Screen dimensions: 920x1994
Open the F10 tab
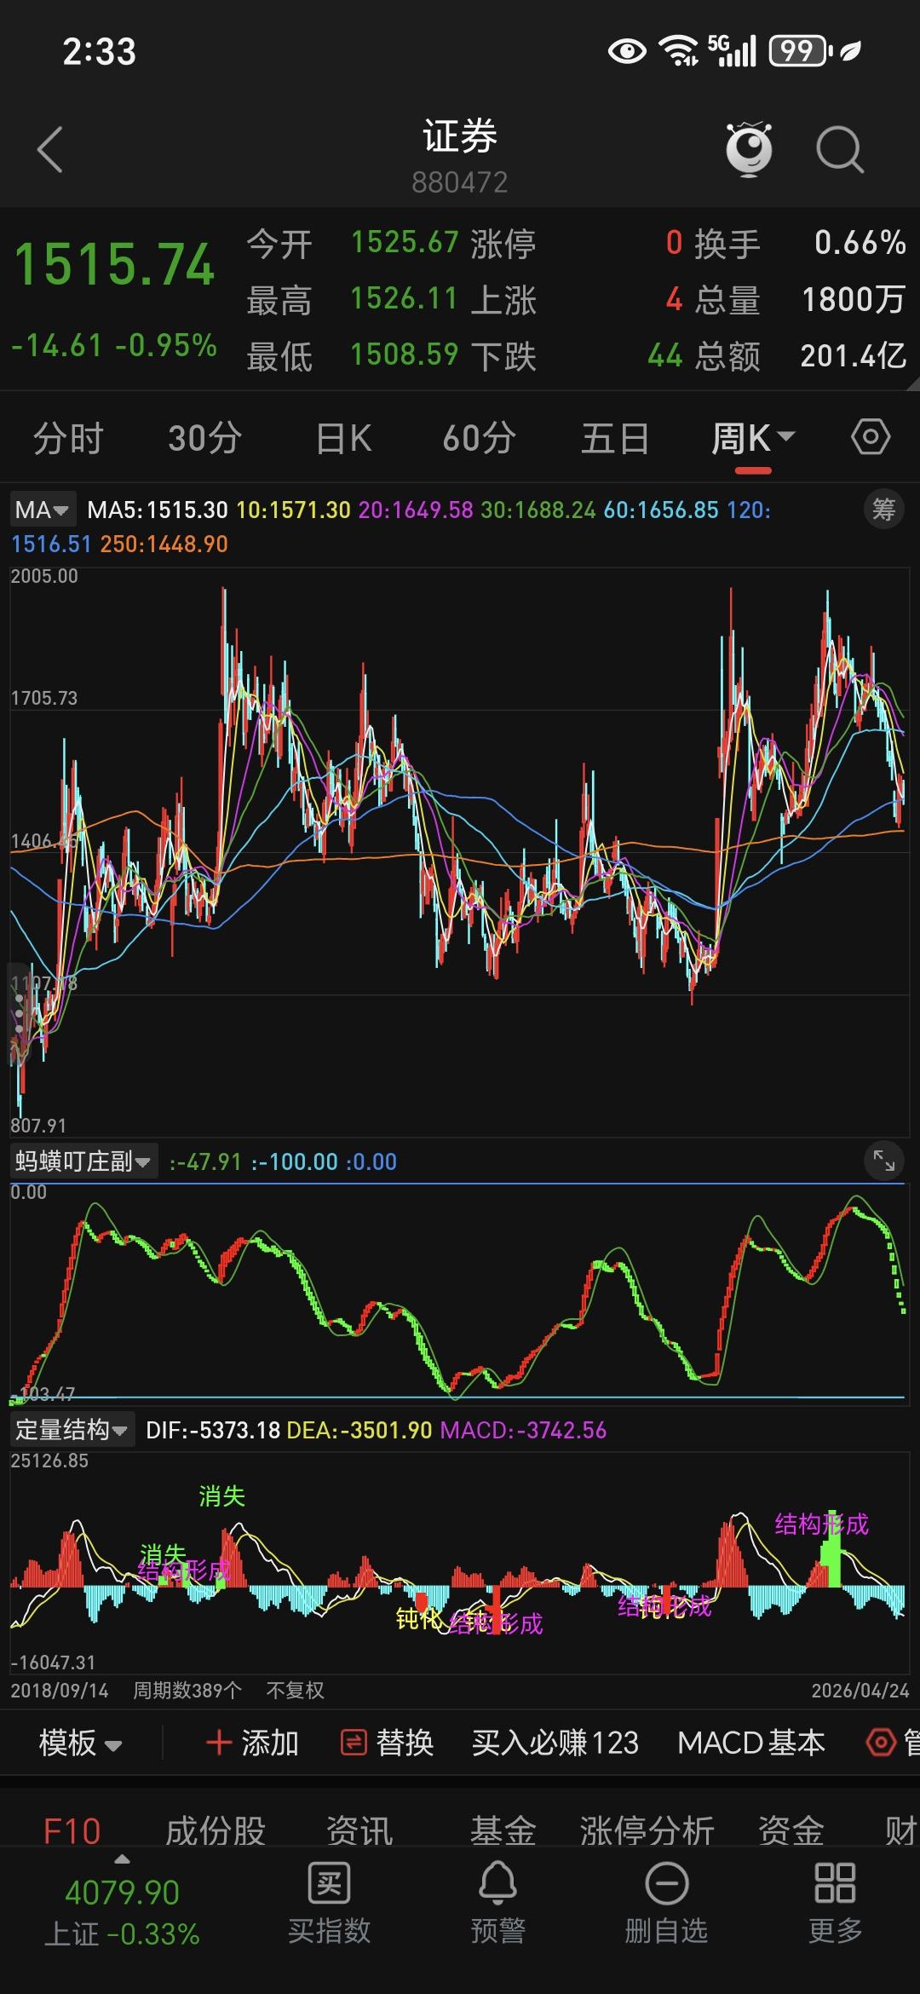(x=72, y=1830)
